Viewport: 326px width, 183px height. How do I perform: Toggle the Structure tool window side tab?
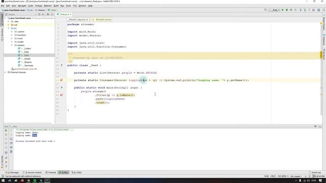point(2,35)
